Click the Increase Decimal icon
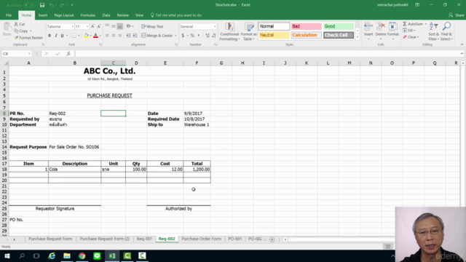The height and width of the screenshot is (262, 466). click(208, 36)
